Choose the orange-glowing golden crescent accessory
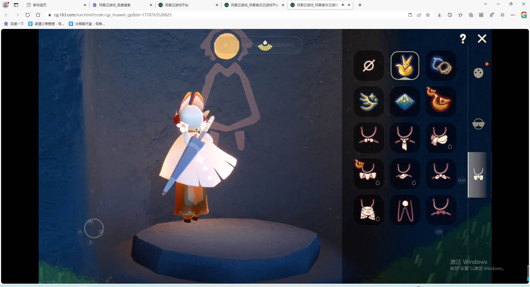This screenshot has width=530, height=287. tap(441, 102)
